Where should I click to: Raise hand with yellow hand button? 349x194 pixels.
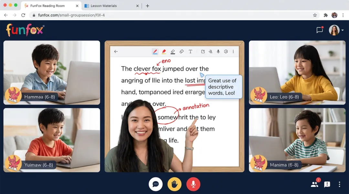click(x=174, y=184)
